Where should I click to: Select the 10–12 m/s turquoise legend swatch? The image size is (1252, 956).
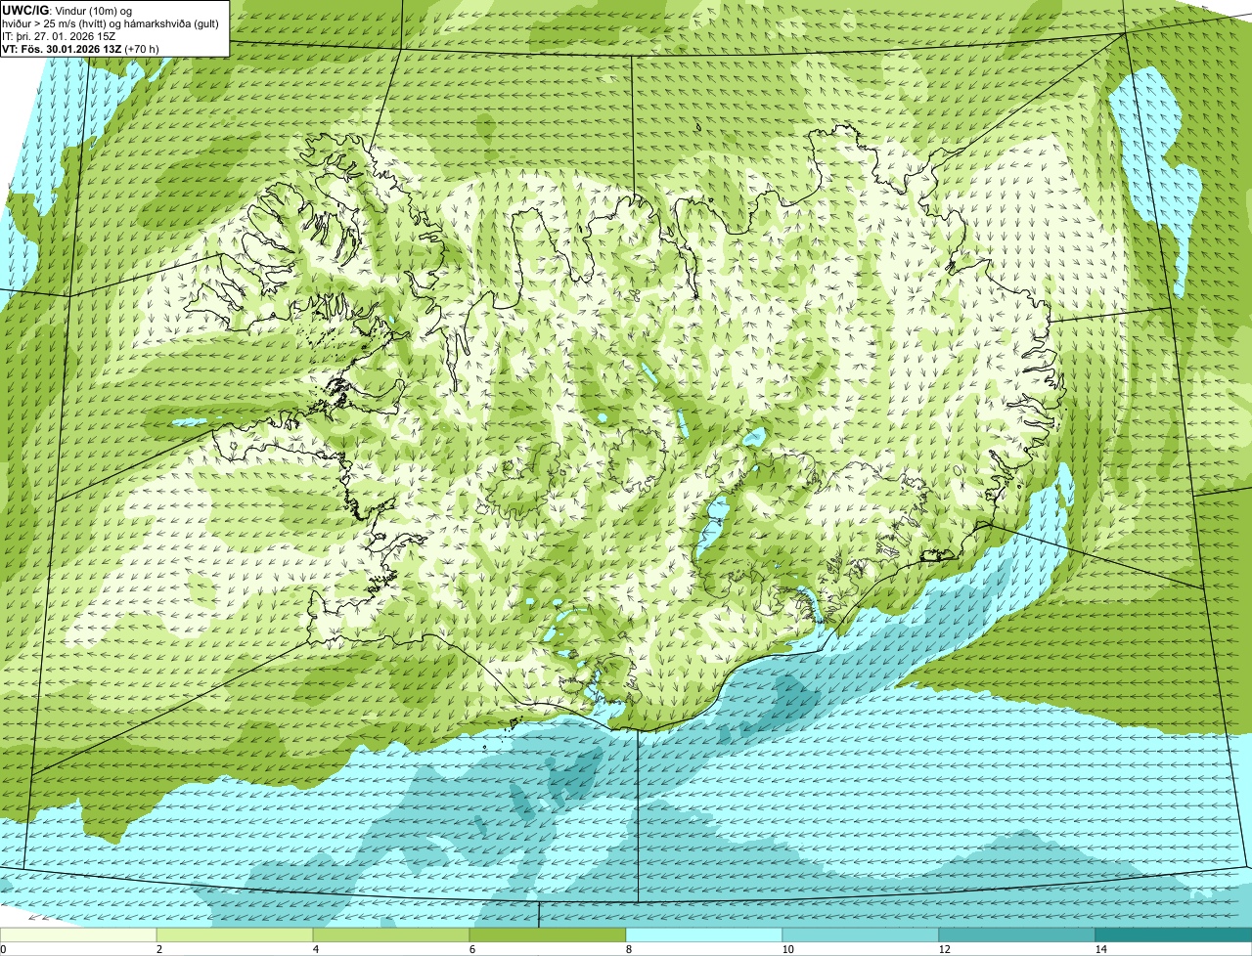click(861, 934)
